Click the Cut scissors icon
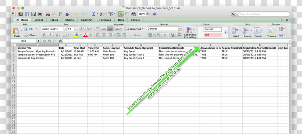 (x=48, y=14)
